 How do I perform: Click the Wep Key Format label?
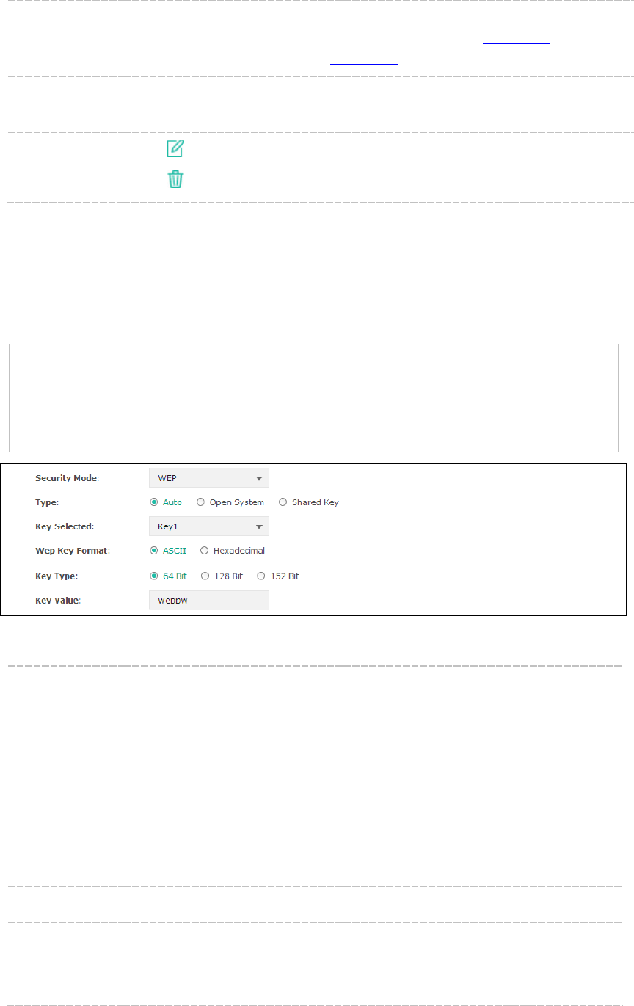(72, 550)
